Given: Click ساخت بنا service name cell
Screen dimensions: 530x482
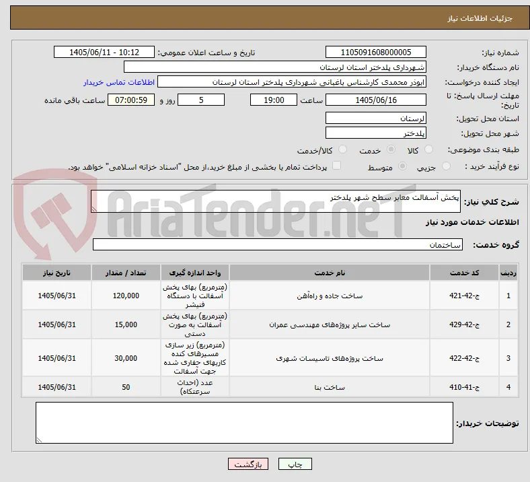Looking at the screenshot, I should 330,387.
